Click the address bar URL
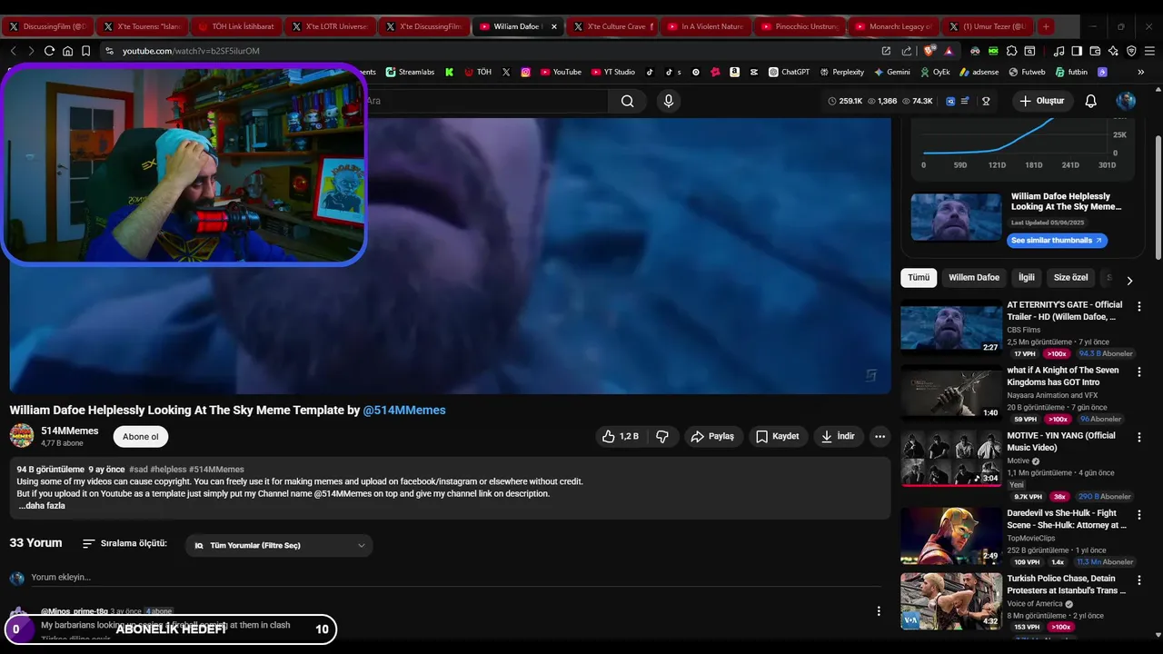This screenshot has width=1163, height=654. [x=191, y=51]
